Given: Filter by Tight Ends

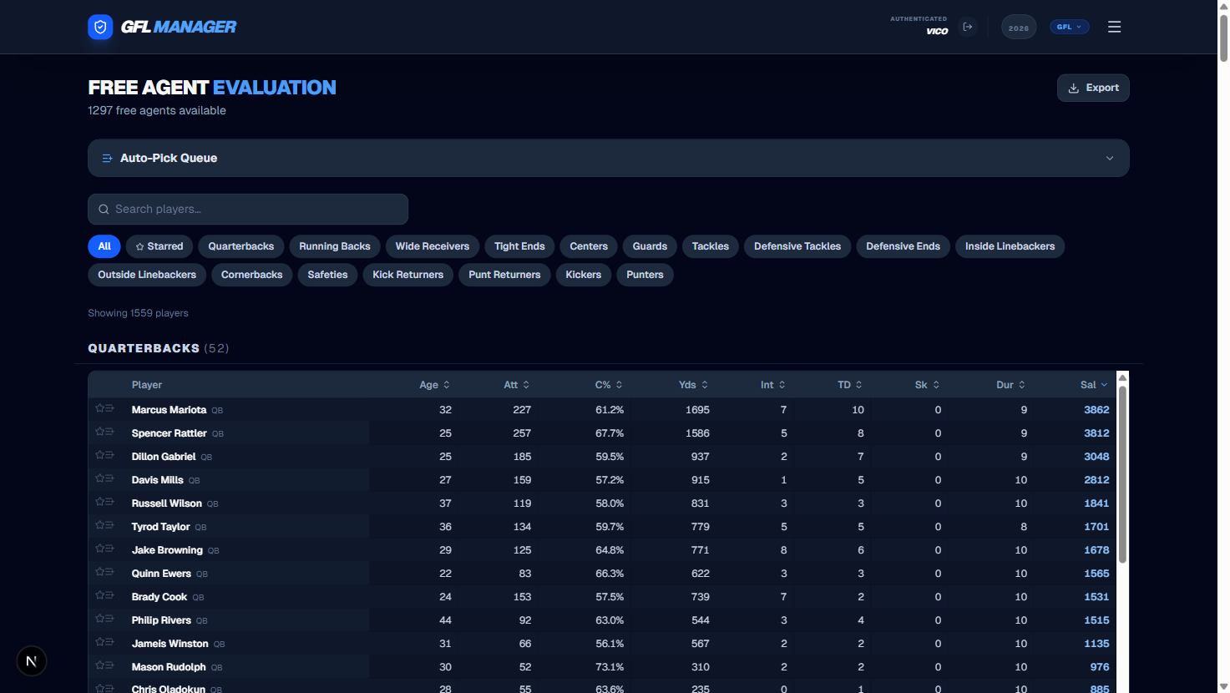Looking at the screenshot, I should point(519,246).
